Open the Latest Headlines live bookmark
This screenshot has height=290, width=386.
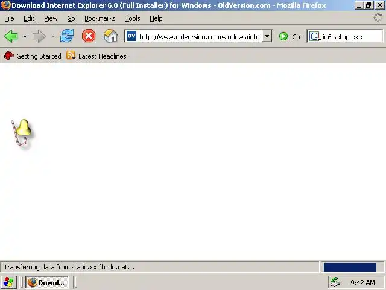point(96,56)
